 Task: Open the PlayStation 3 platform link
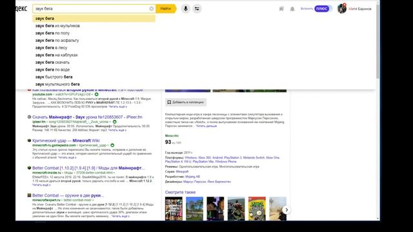[233, 157]
